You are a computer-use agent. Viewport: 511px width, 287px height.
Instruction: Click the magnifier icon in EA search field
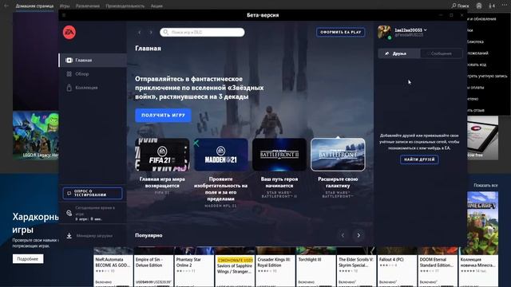[165, 32]
